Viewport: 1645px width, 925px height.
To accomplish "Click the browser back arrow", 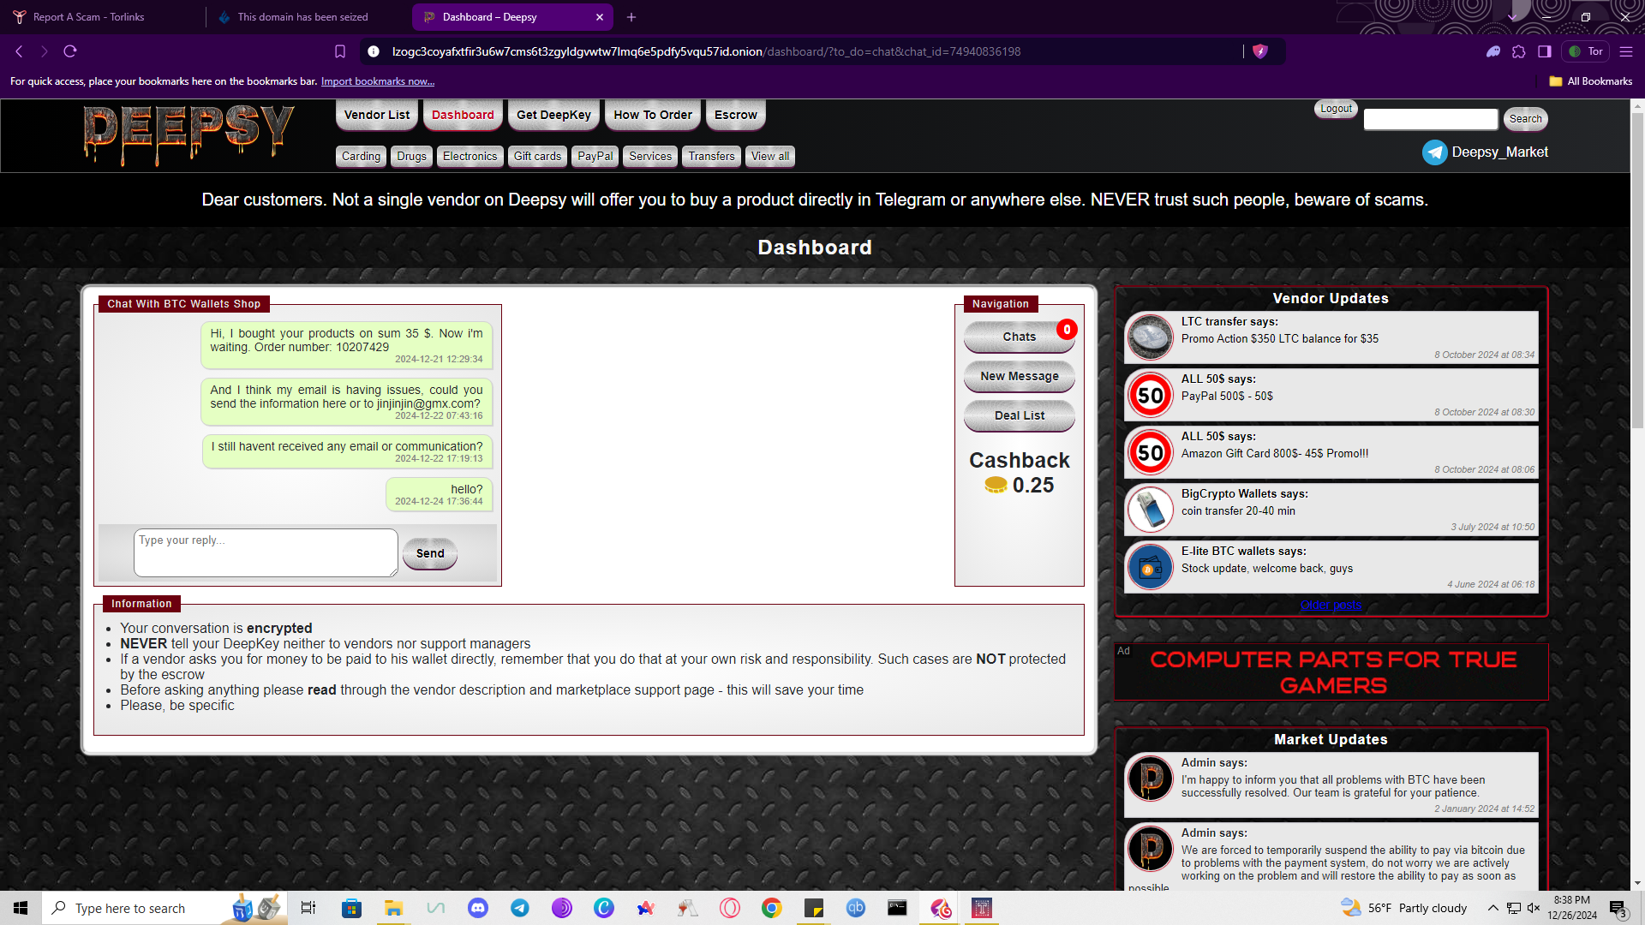I will click(19, 51).
